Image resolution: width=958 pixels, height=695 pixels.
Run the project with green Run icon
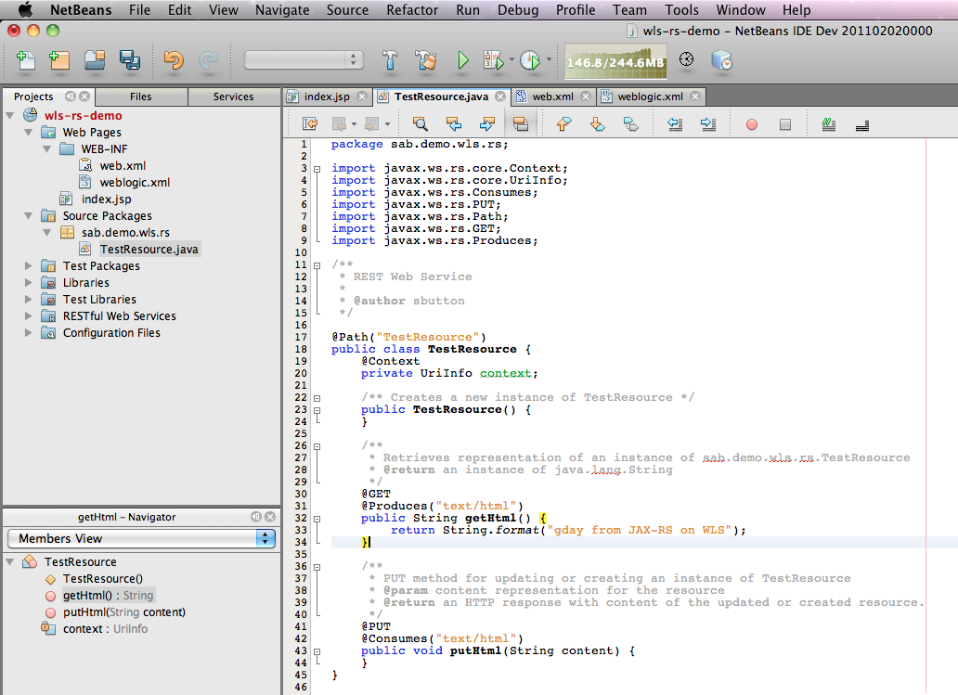[x=463, y=60]
